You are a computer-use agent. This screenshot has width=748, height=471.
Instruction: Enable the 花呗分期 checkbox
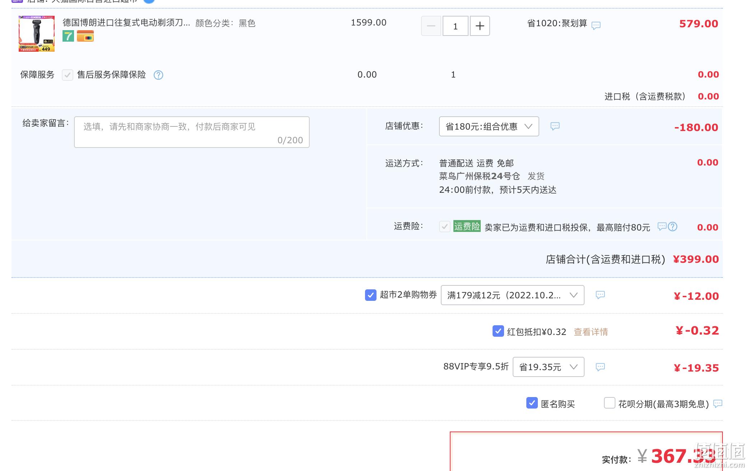(x=610, y=403)
